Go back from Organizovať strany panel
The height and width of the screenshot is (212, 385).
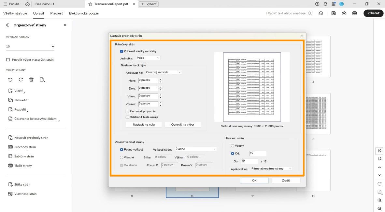pos(7,25)
